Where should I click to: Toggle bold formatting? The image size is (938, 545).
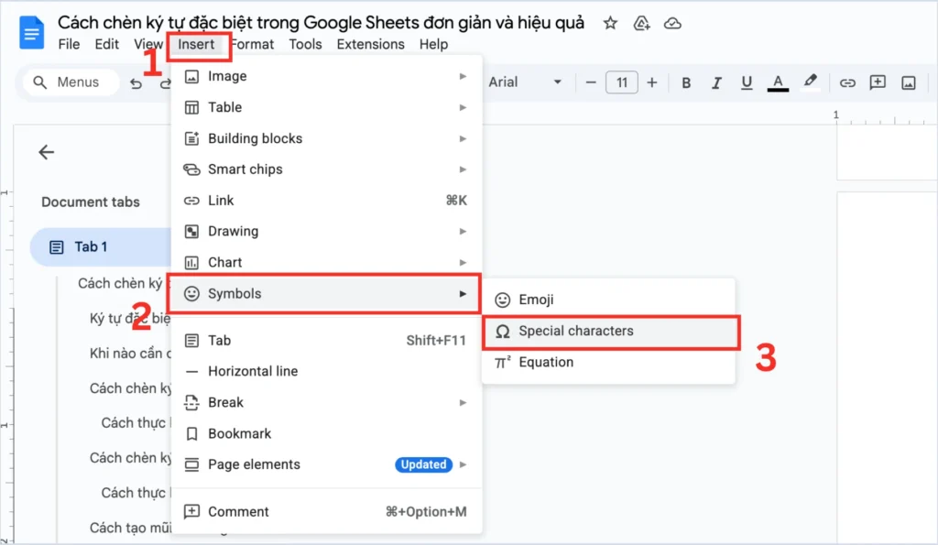pyautogui.click(x=686, y=82)
